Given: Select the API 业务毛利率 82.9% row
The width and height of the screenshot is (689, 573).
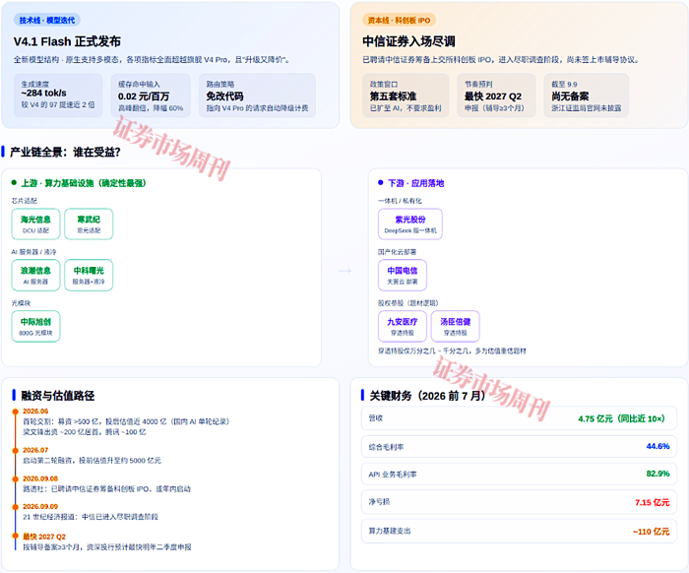Looking at the screenshot, I should pos(519,475).
